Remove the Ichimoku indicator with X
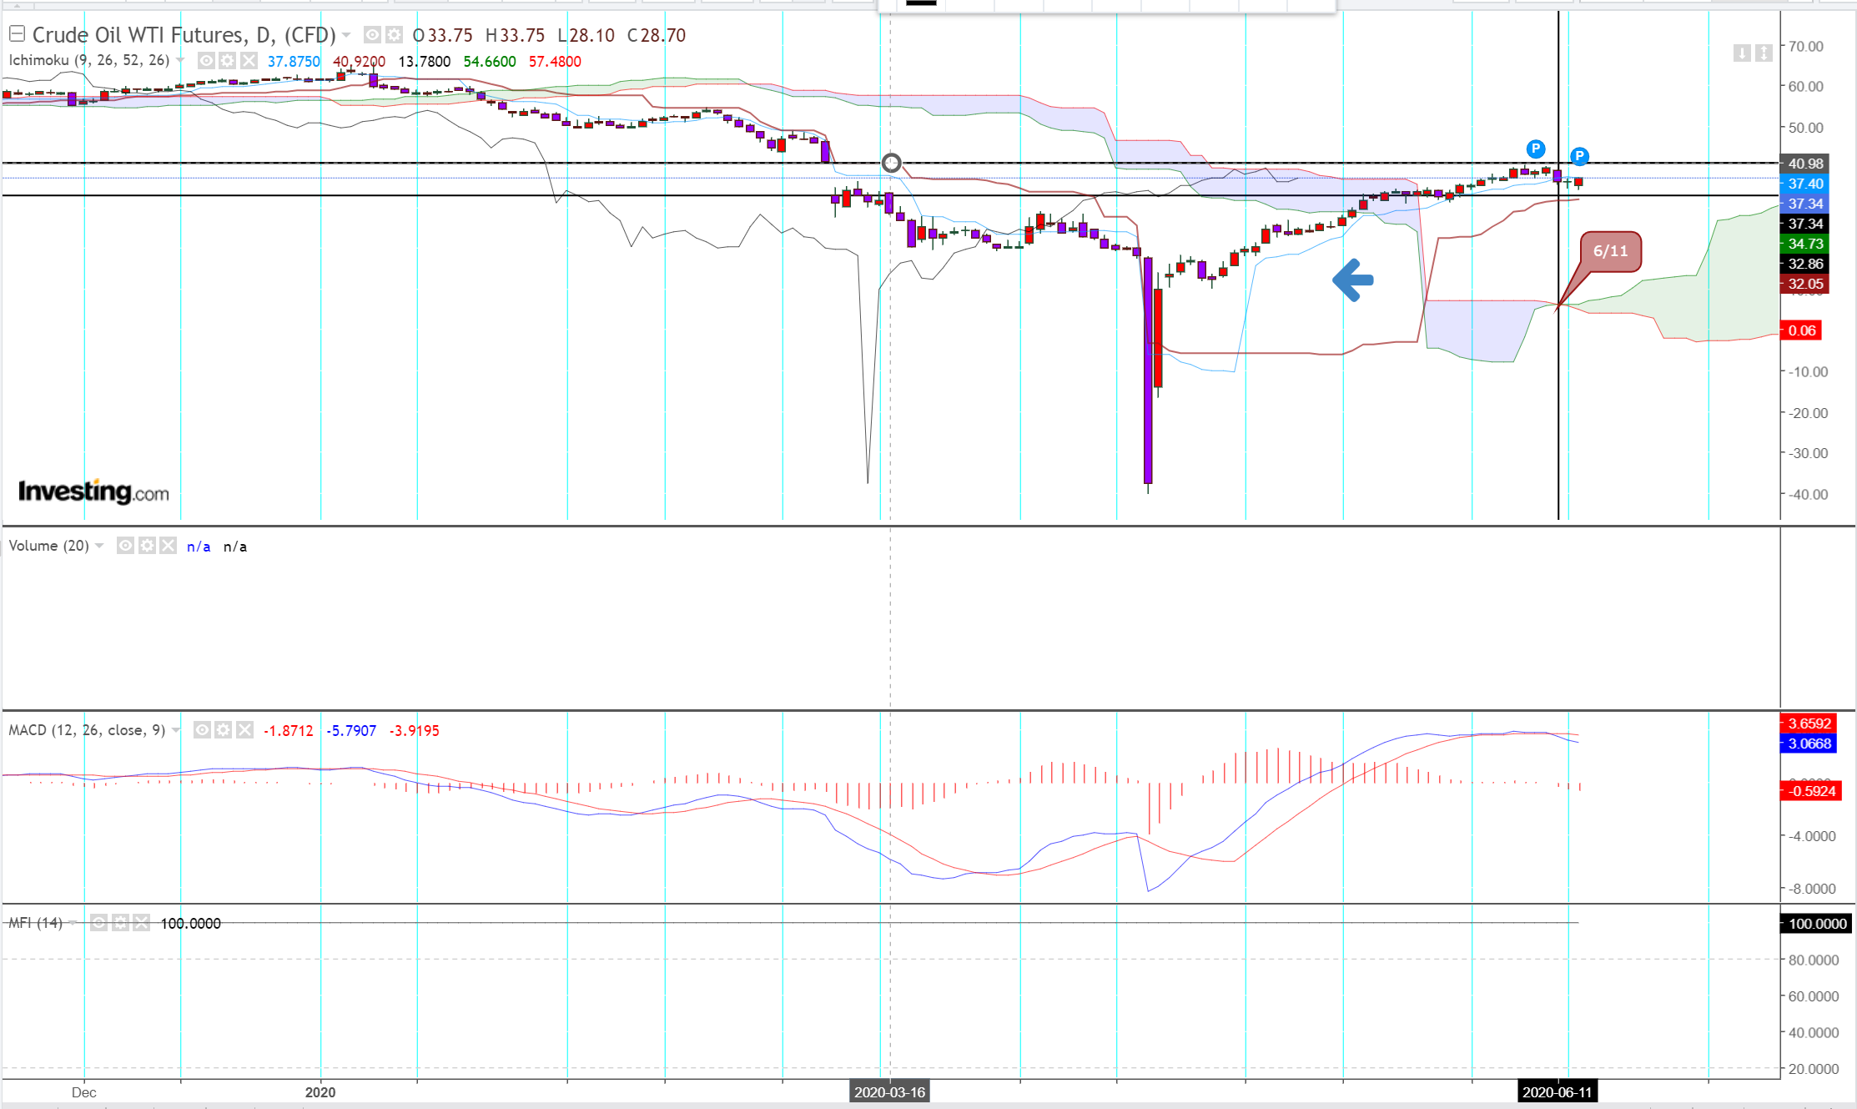1857x1109 pixels. click(x=249, y=61)
